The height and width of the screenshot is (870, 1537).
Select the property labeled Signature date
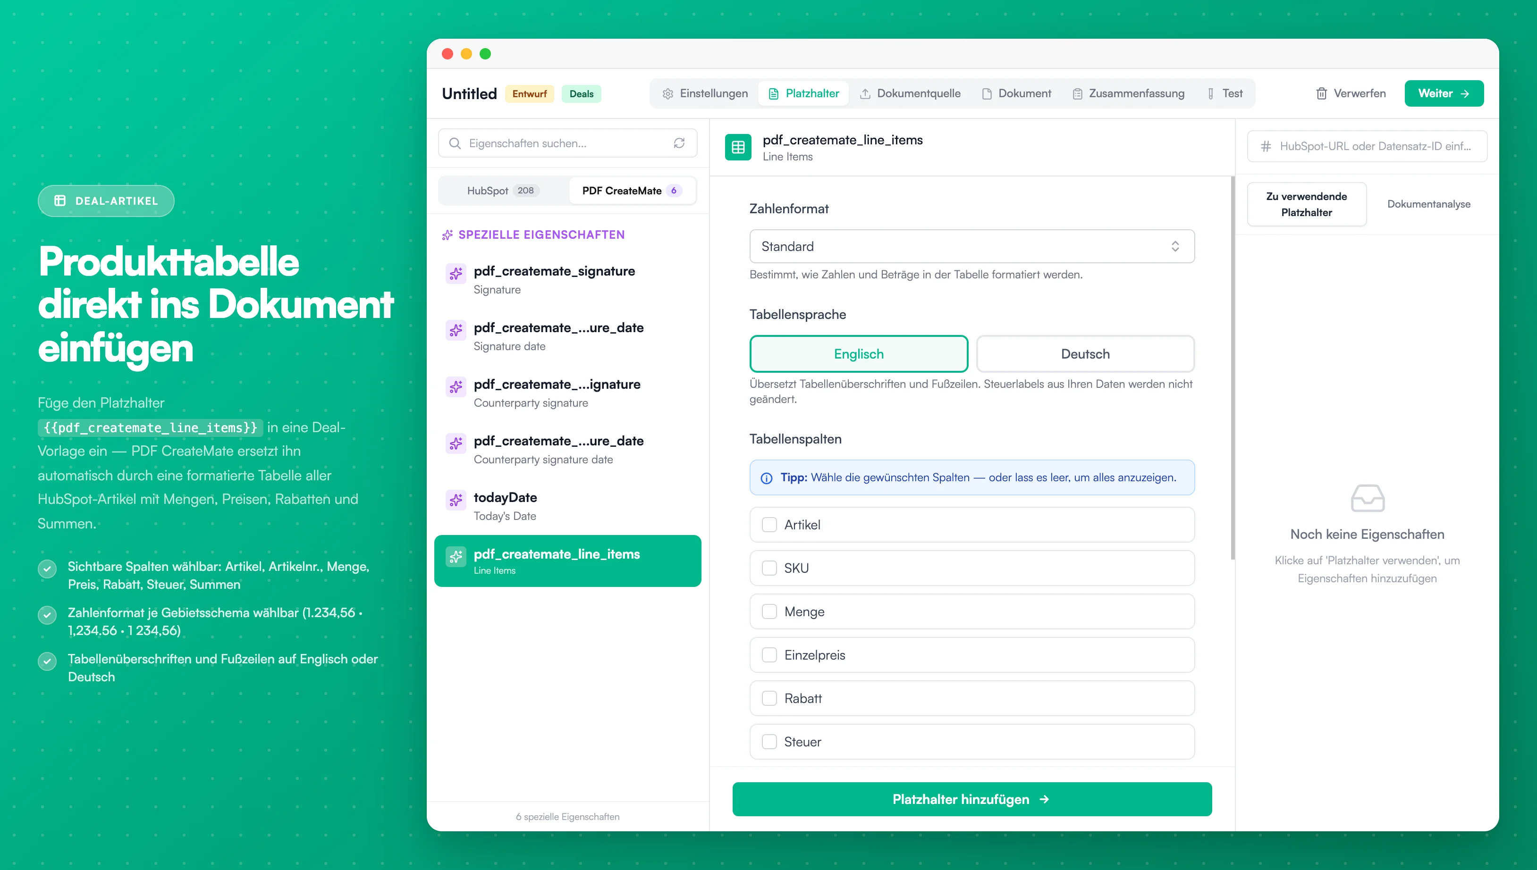click(567, 336)
